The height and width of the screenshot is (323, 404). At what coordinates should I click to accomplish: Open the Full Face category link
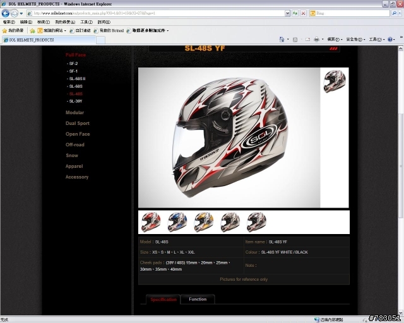click(x=76, y=55)
